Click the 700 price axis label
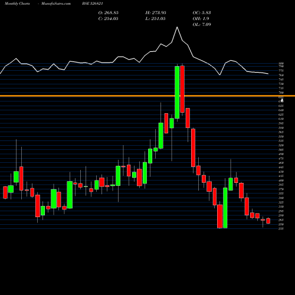The image size is (295, 295). pyautogui.click(x=281, y=93)
